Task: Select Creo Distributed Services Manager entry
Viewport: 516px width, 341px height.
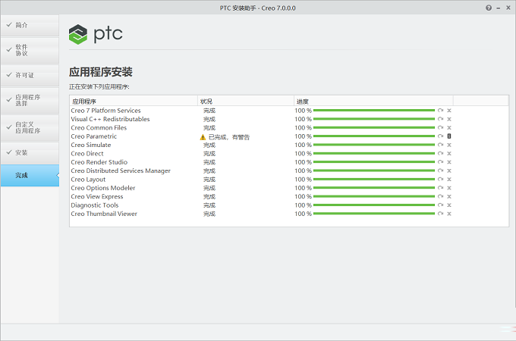Action: click(121, 170)
